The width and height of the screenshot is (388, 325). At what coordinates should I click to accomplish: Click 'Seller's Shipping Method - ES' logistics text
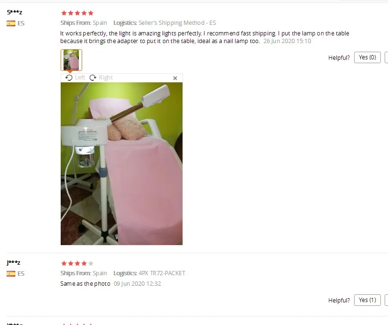[x=177, y=23]
